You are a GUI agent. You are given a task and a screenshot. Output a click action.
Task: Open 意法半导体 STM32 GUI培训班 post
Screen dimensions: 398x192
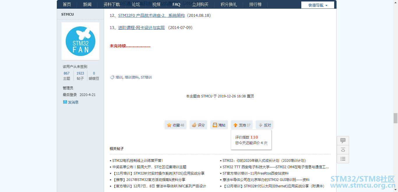[266, 180]
